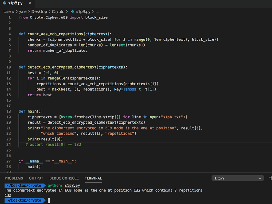Click the breadcrumb ellipsis symbol
Viewport: 272px width, 204px height.
tap(97, 12)
